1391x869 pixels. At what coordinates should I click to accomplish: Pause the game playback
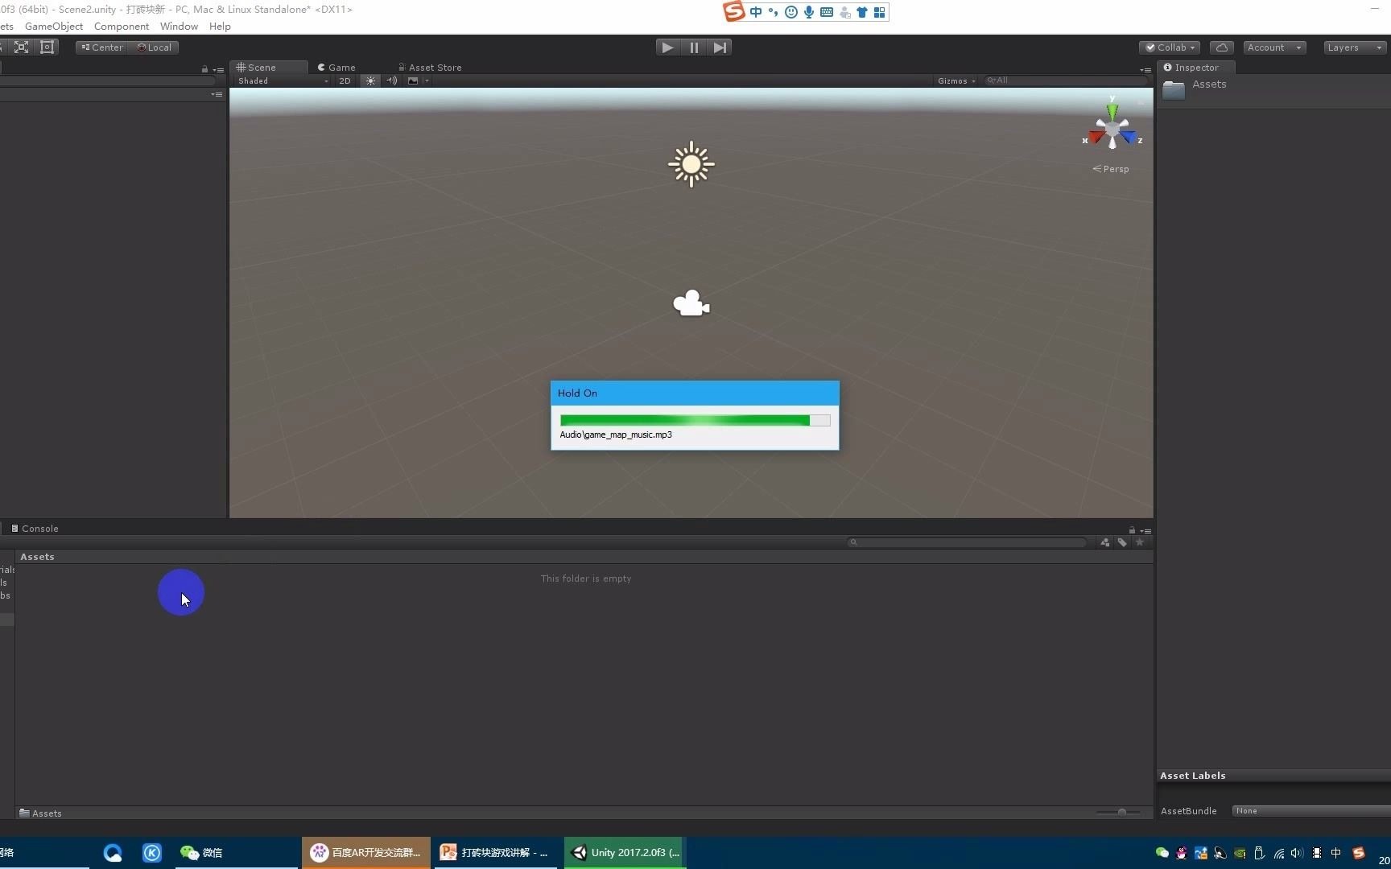click(x=693, y=47)
